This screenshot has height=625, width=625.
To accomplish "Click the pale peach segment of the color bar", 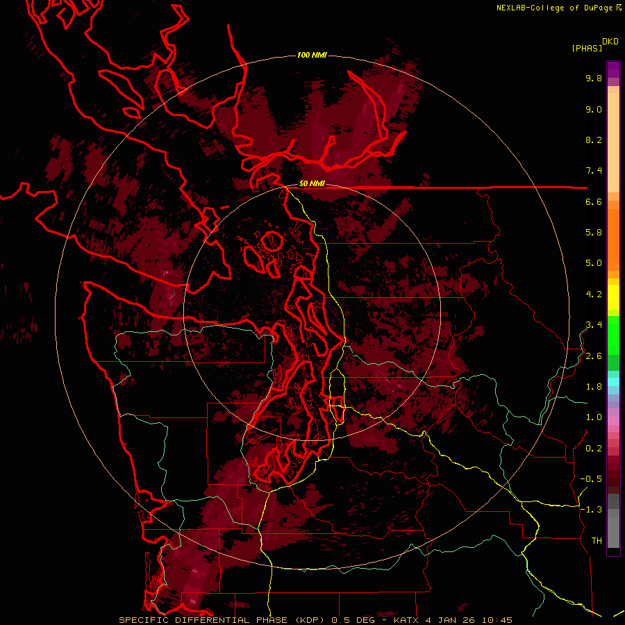I will click(613, 142).
